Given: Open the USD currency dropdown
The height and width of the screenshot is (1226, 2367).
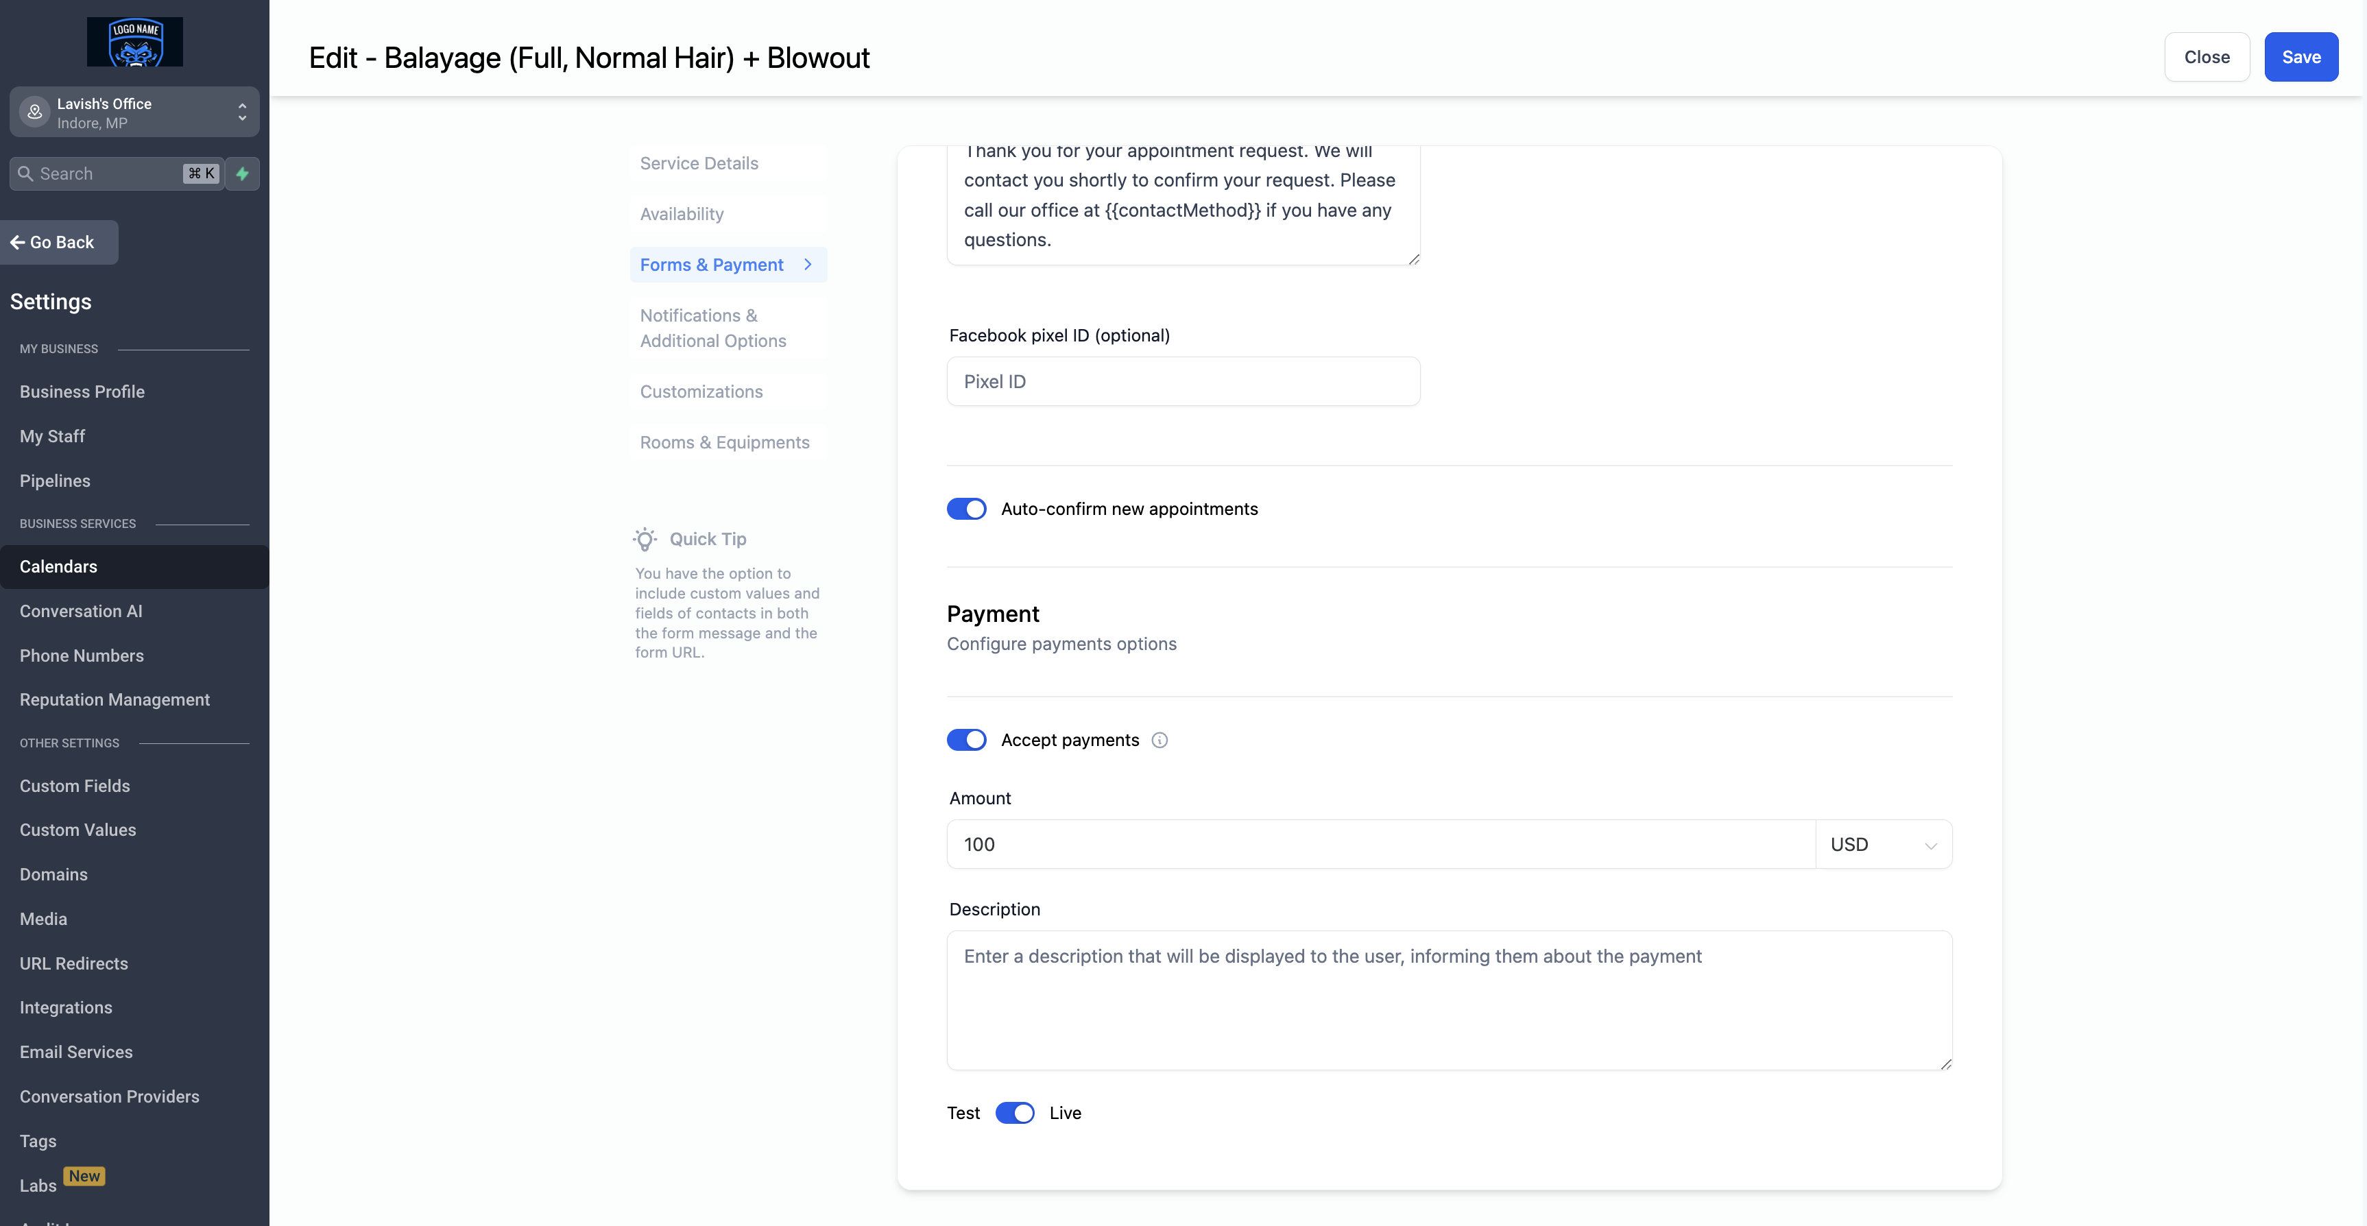Looking at the screenshot, I should click(x=1883, y=845).
